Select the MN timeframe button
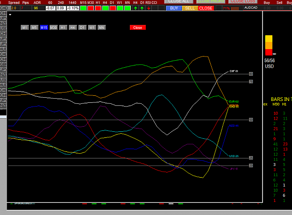The height and width of the screenshot is (215, 292). (x=101, y=28)
